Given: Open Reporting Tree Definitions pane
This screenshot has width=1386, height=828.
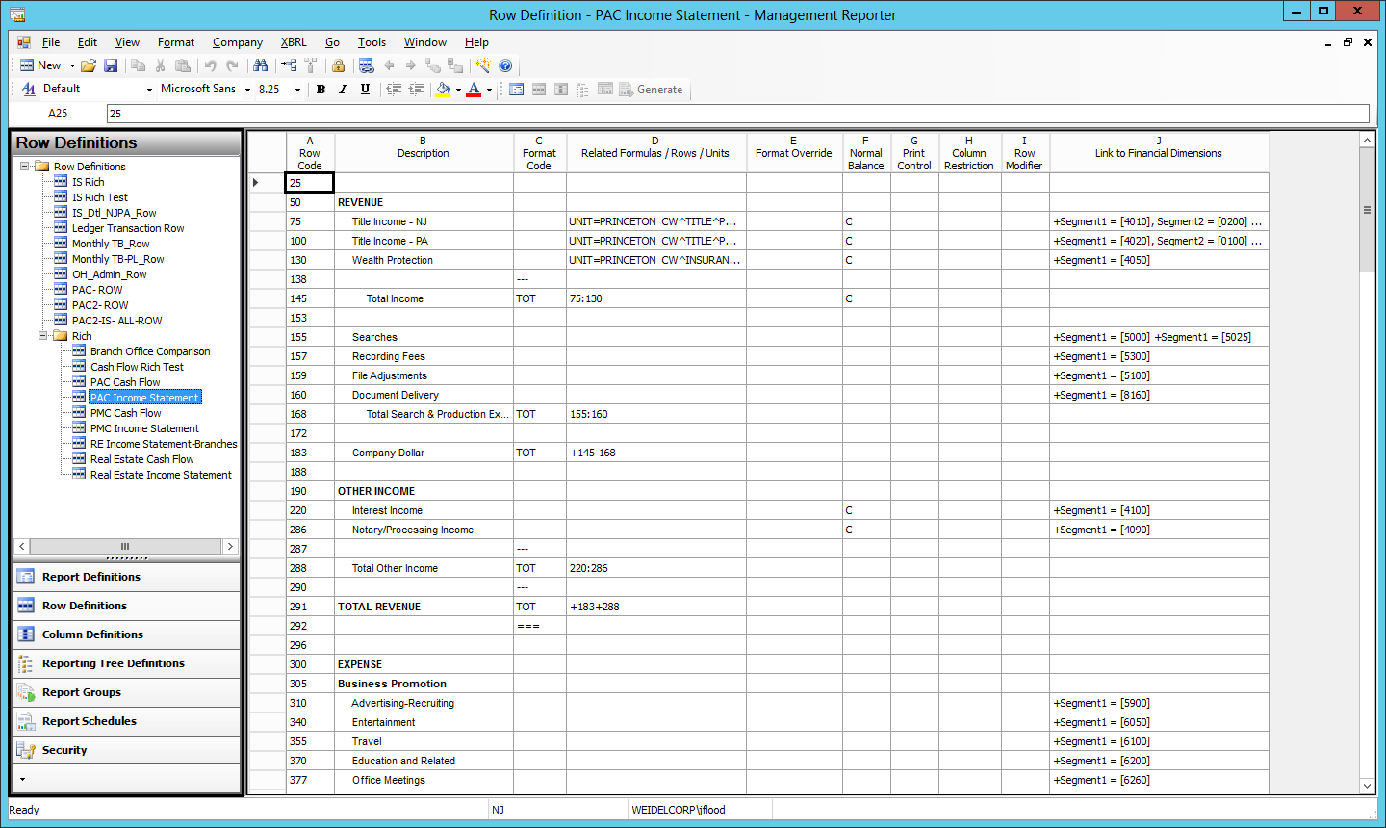Looking at the screenshot, I should (x=126, y=663).
